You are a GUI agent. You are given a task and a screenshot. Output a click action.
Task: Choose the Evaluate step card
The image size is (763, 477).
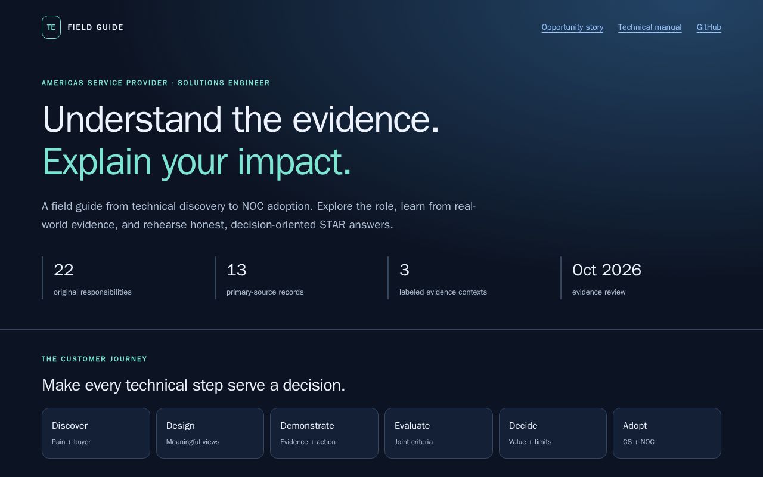(x=439, y=433)
